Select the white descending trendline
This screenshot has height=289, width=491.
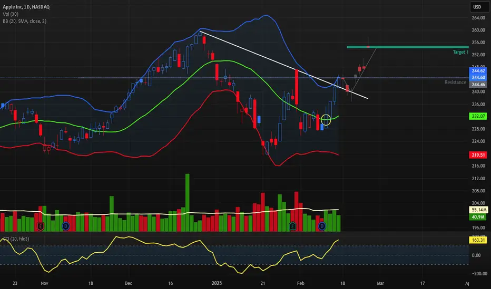pos(284,65)
